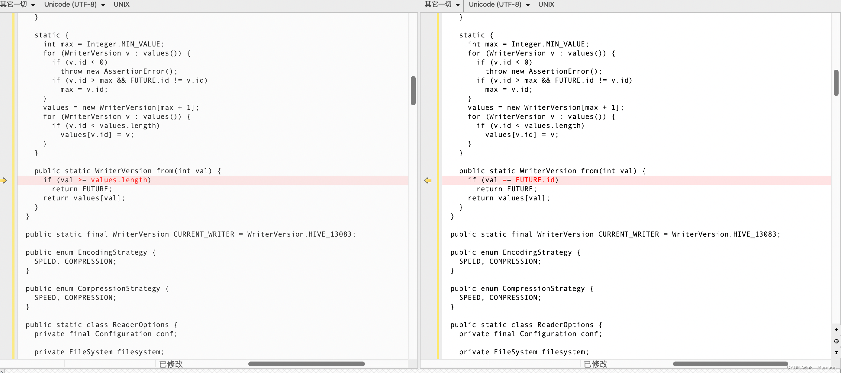Click the right pane vertical scrollbar thumb
841x373 pixels.
click(836, 83)
